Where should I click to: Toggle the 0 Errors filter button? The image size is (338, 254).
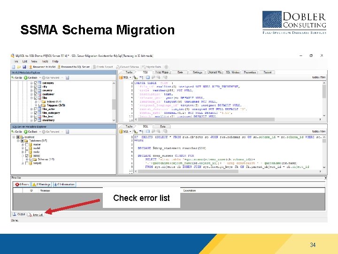[x=22, y=184]
